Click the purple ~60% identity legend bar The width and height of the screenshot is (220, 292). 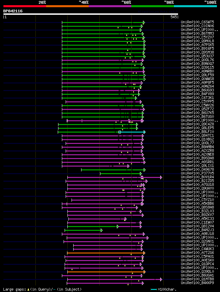point(110,6)
